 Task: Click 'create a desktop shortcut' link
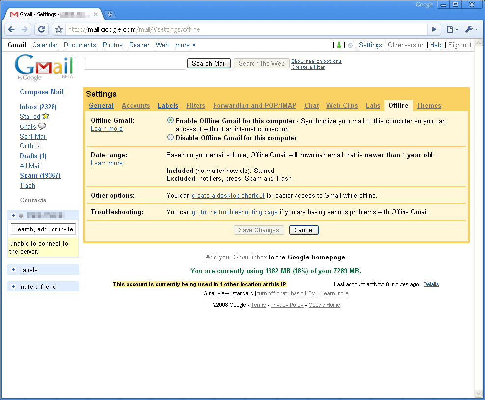(228, 196)
